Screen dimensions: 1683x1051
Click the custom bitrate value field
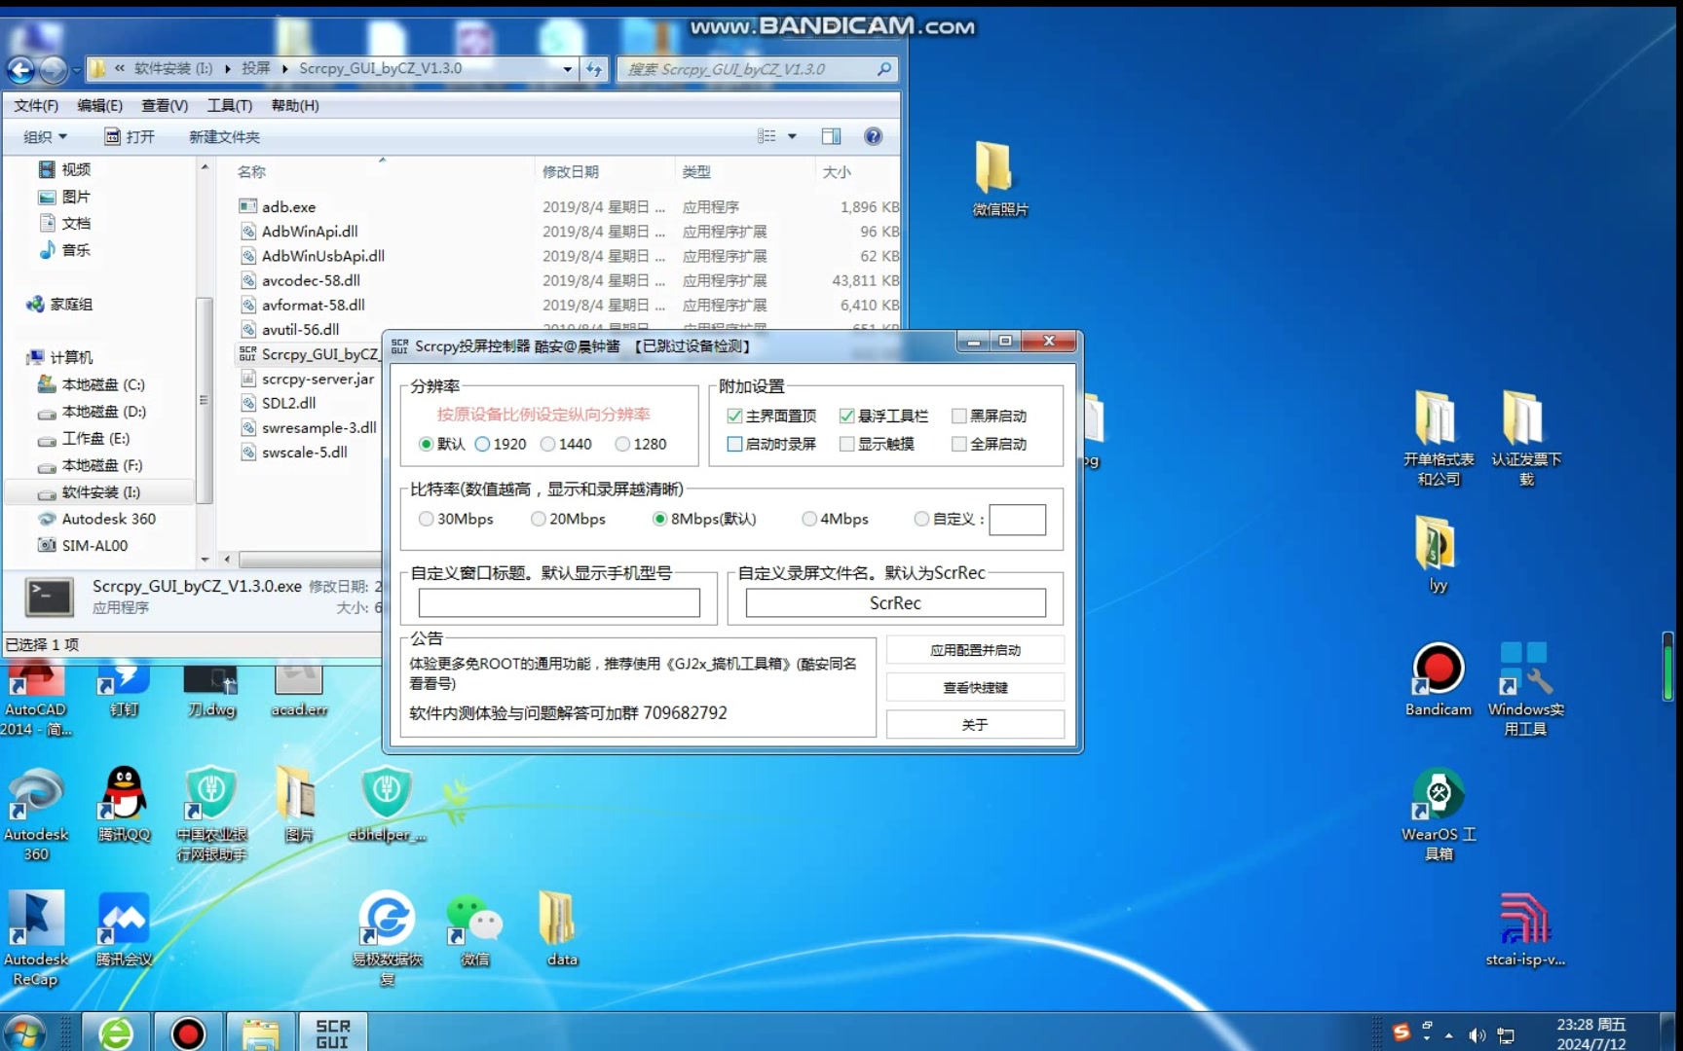[x=1018, y=520]
